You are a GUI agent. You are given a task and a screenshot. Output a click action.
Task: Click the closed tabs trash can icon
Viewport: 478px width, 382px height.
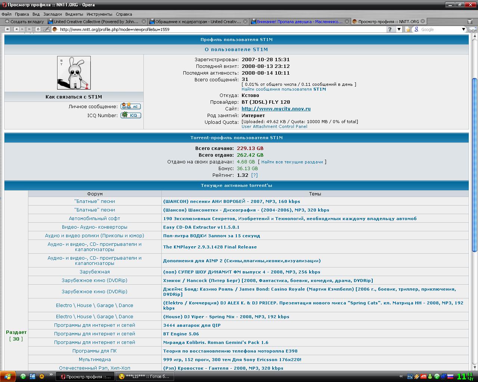pyautogui.click(x=470, y=21)
